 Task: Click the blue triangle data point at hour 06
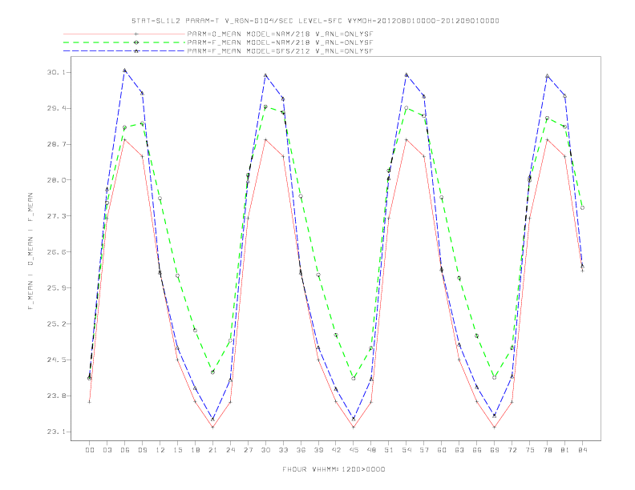(x=125, y=70)
